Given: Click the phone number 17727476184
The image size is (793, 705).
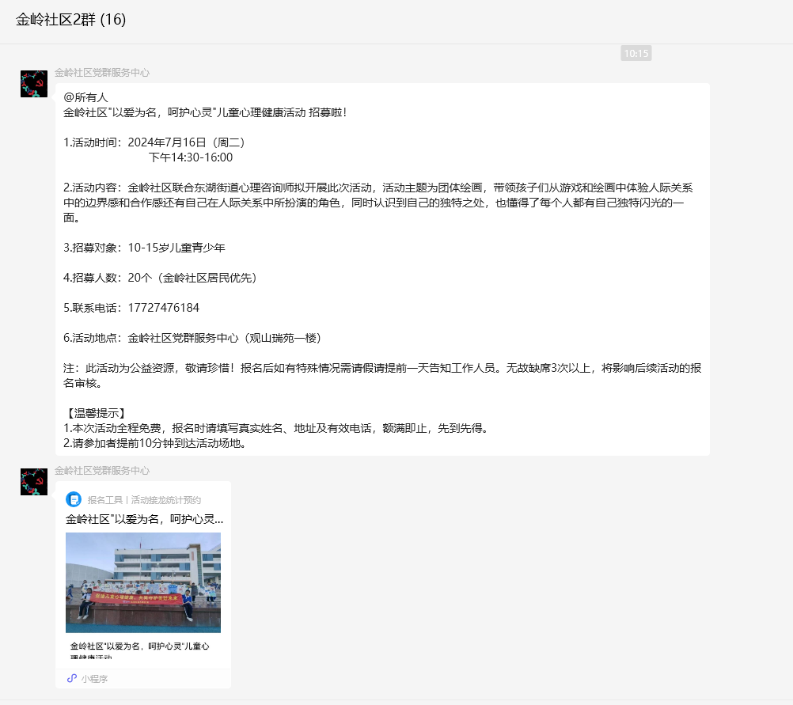Looking at the screenshot, I should pyautogui.click(x=163, y=308).
